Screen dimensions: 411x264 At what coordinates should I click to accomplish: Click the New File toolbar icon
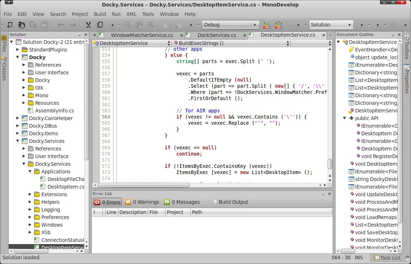coord(9,25)
